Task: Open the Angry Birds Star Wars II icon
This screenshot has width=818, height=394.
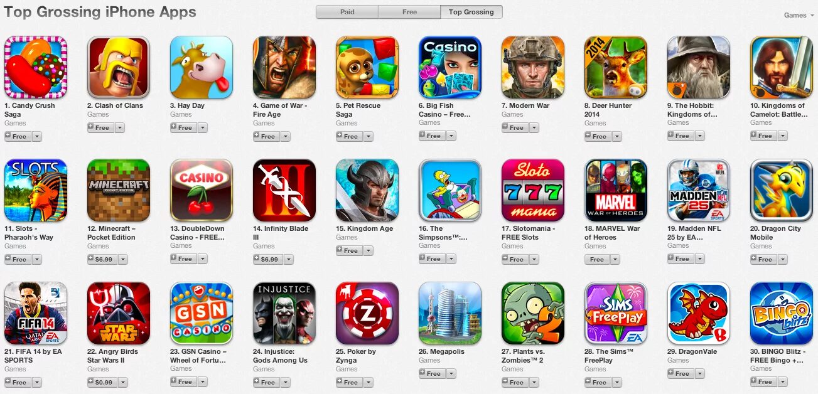Action: (119, 313)
